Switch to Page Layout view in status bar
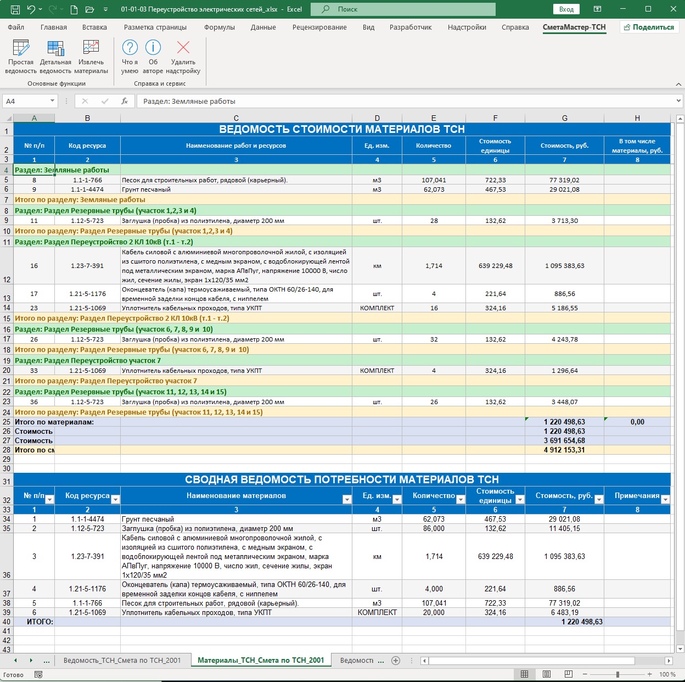Screen dimensions: 685x682 tap(546, 674)
